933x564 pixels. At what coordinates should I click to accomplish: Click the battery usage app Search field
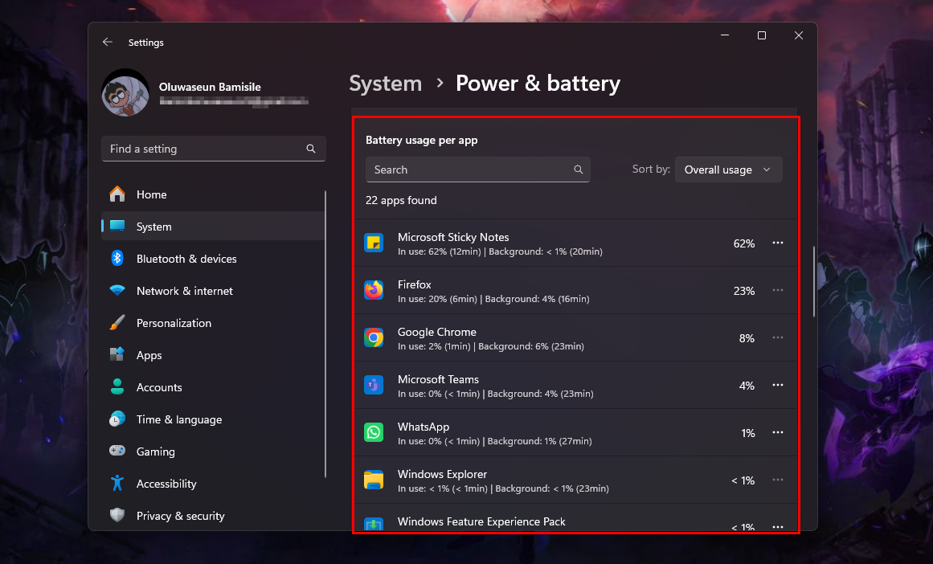(x=478, y=170)
